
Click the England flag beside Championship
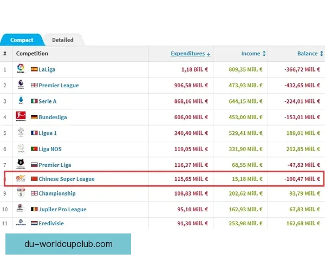point(34,193)
